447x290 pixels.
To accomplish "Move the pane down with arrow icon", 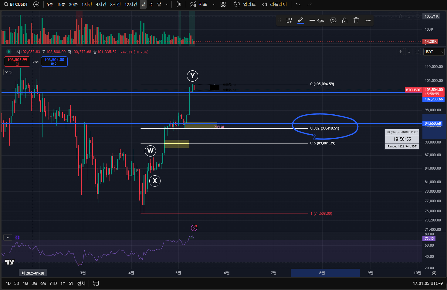I will coord(409,52).
